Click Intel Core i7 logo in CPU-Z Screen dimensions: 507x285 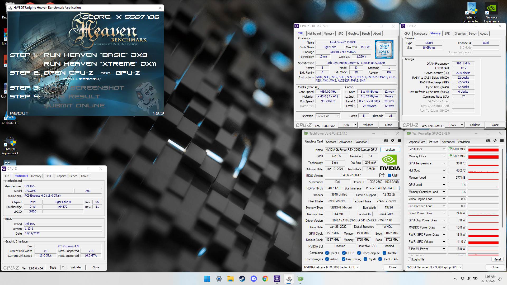(x=384, y=49)
